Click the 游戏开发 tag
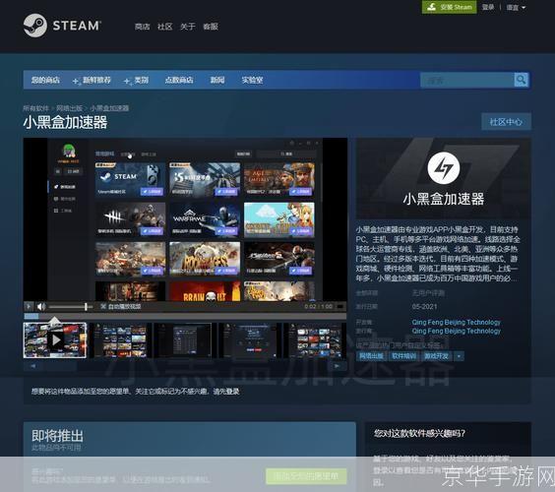Screen dimensions: 555x492 coord(437,356)
